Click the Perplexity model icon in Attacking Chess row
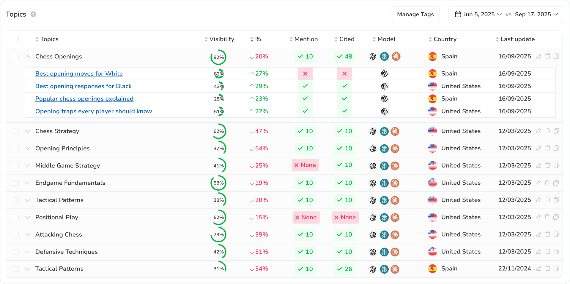The image size is (570, 284). pos(384,235)
